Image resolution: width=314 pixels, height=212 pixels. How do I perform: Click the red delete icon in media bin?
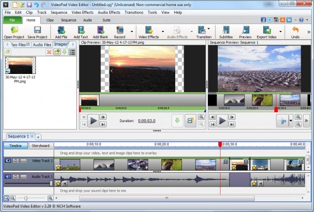click(49, 52)
